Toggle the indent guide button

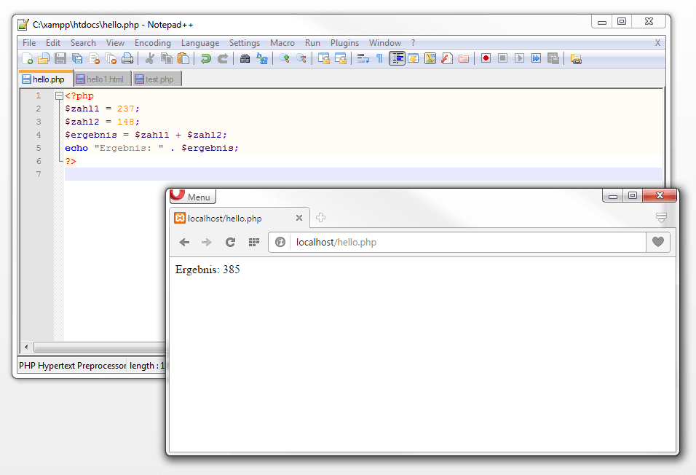[397, 58]
